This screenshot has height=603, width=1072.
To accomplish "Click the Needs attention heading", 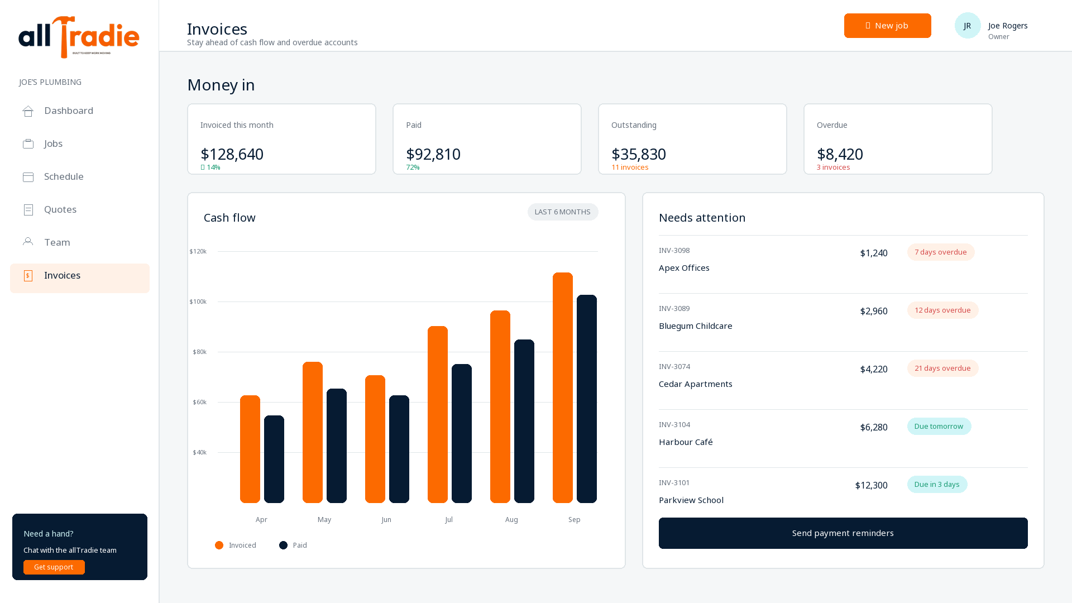I will point(702,218).
